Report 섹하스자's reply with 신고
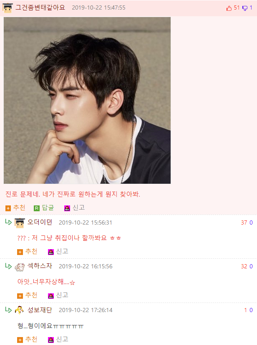Image resolution: width=257 pixels, height=345 pixels. [x=58, y=295]
